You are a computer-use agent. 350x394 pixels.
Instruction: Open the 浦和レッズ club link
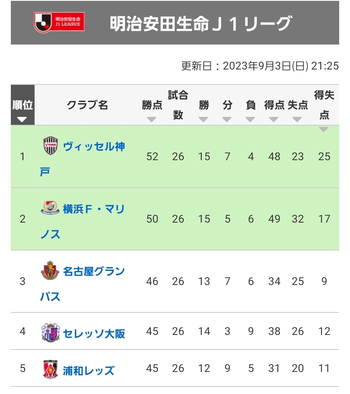click(88, 370)
